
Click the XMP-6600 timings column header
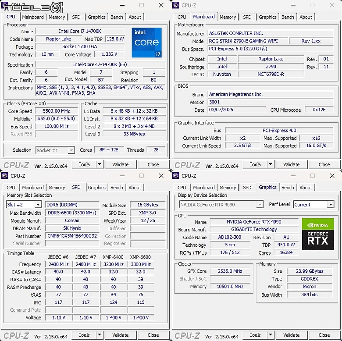[140, 257]
